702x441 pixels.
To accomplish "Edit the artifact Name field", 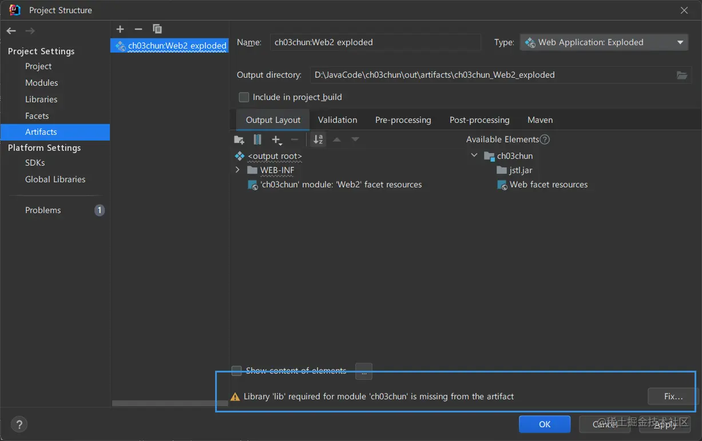I will [x=375, y=42].
